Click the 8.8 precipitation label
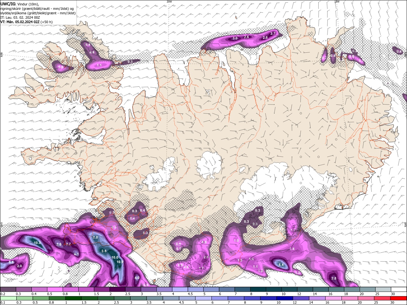Screen dimensions: 407x305 (x=104, y=251)
